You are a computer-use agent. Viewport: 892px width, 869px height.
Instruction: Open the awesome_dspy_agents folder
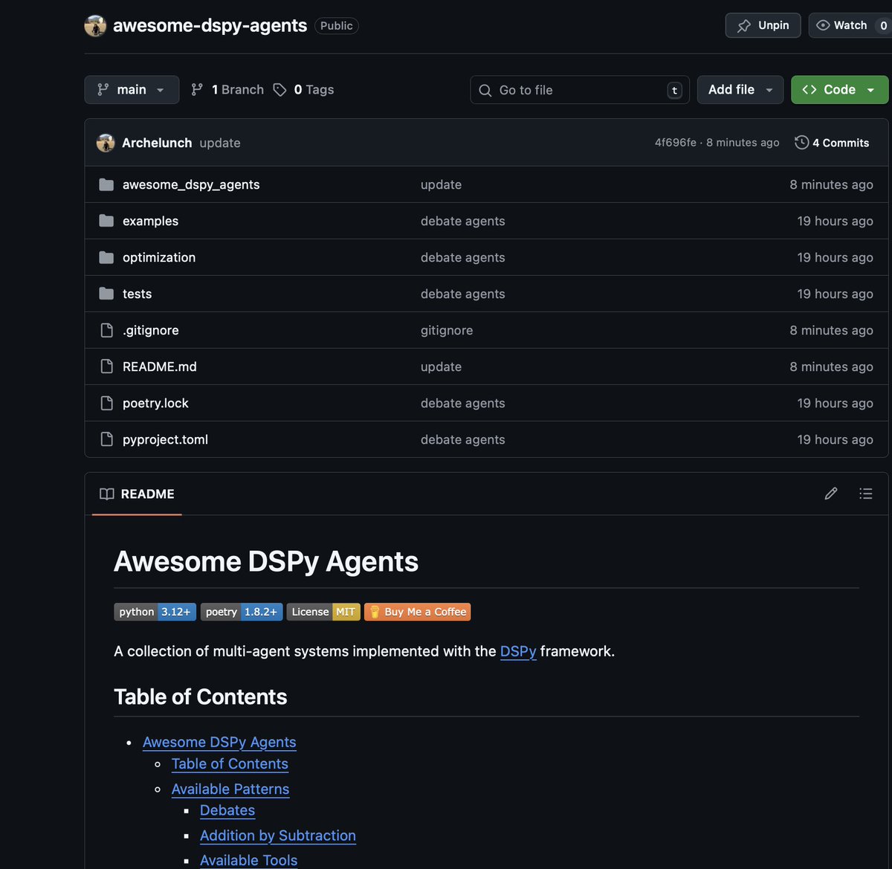[191, 184]
